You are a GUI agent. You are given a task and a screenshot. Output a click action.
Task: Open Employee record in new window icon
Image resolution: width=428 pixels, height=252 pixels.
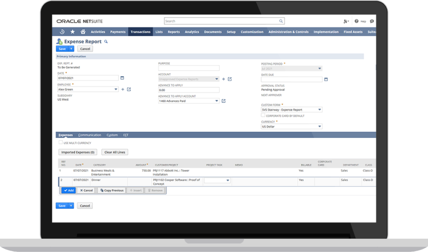[x=129, y=90]
